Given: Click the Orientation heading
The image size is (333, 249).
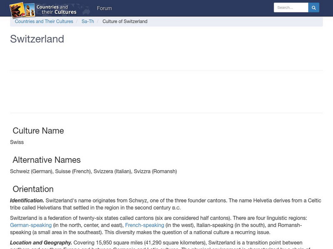Looking at the screenshot, I should pos(33,189).
